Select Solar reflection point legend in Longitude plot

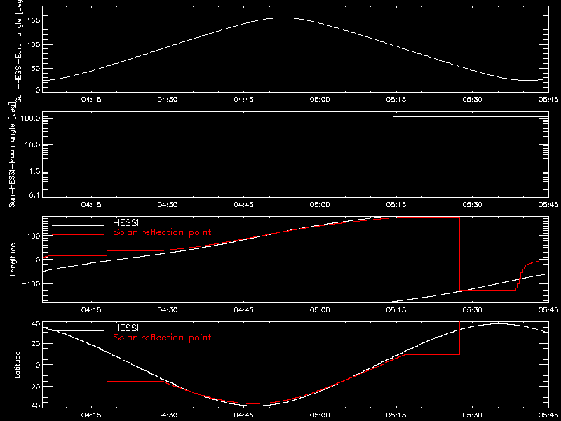point(162,233)
